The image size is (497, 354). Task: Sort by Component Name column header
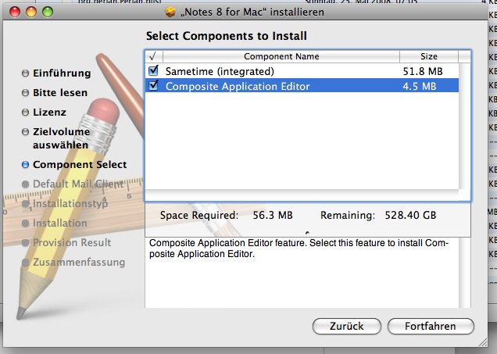point(281,56)
